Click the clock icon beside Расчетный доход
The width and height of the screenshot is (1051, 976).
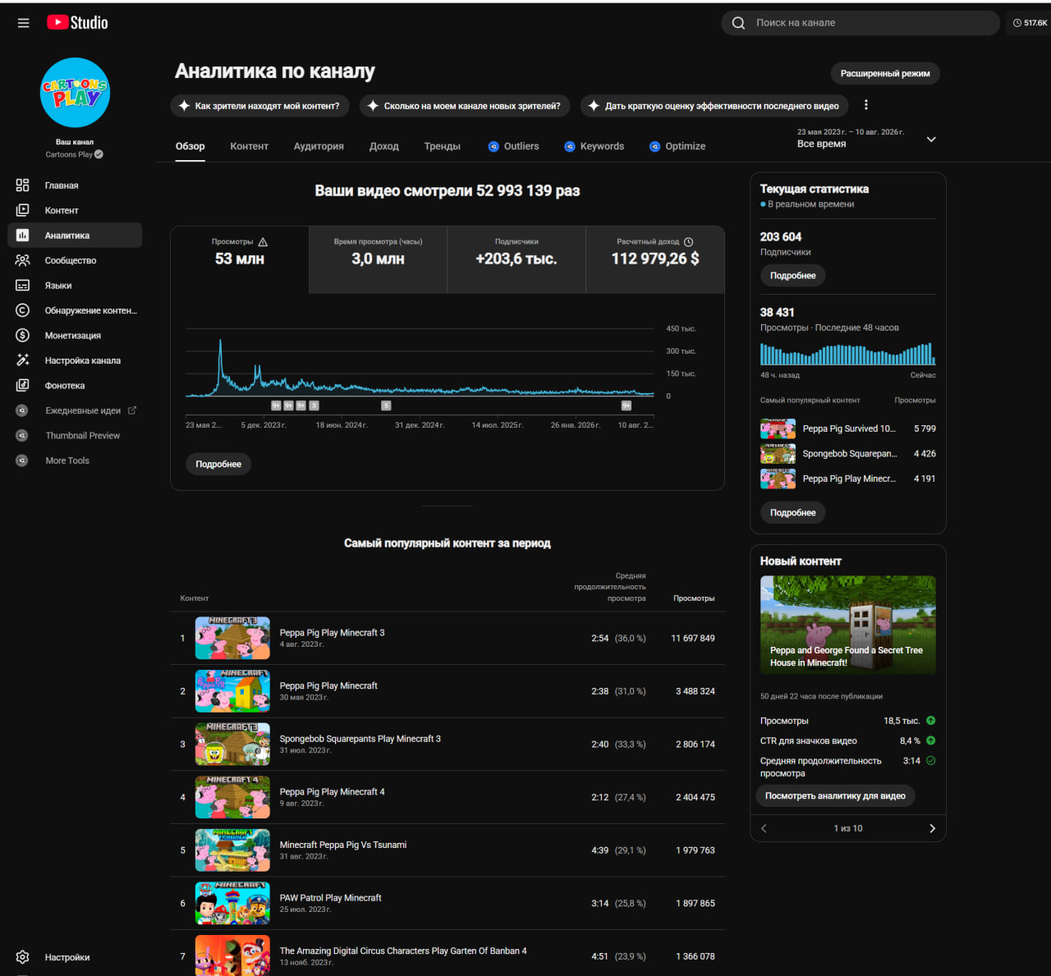click(x=688, y=242)
